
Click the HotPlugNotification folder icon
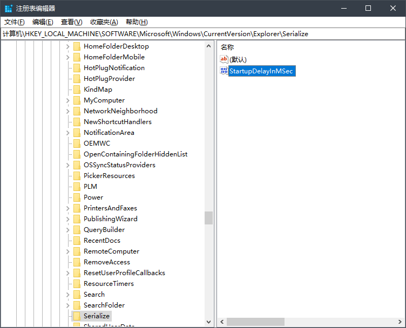point(77,68)
